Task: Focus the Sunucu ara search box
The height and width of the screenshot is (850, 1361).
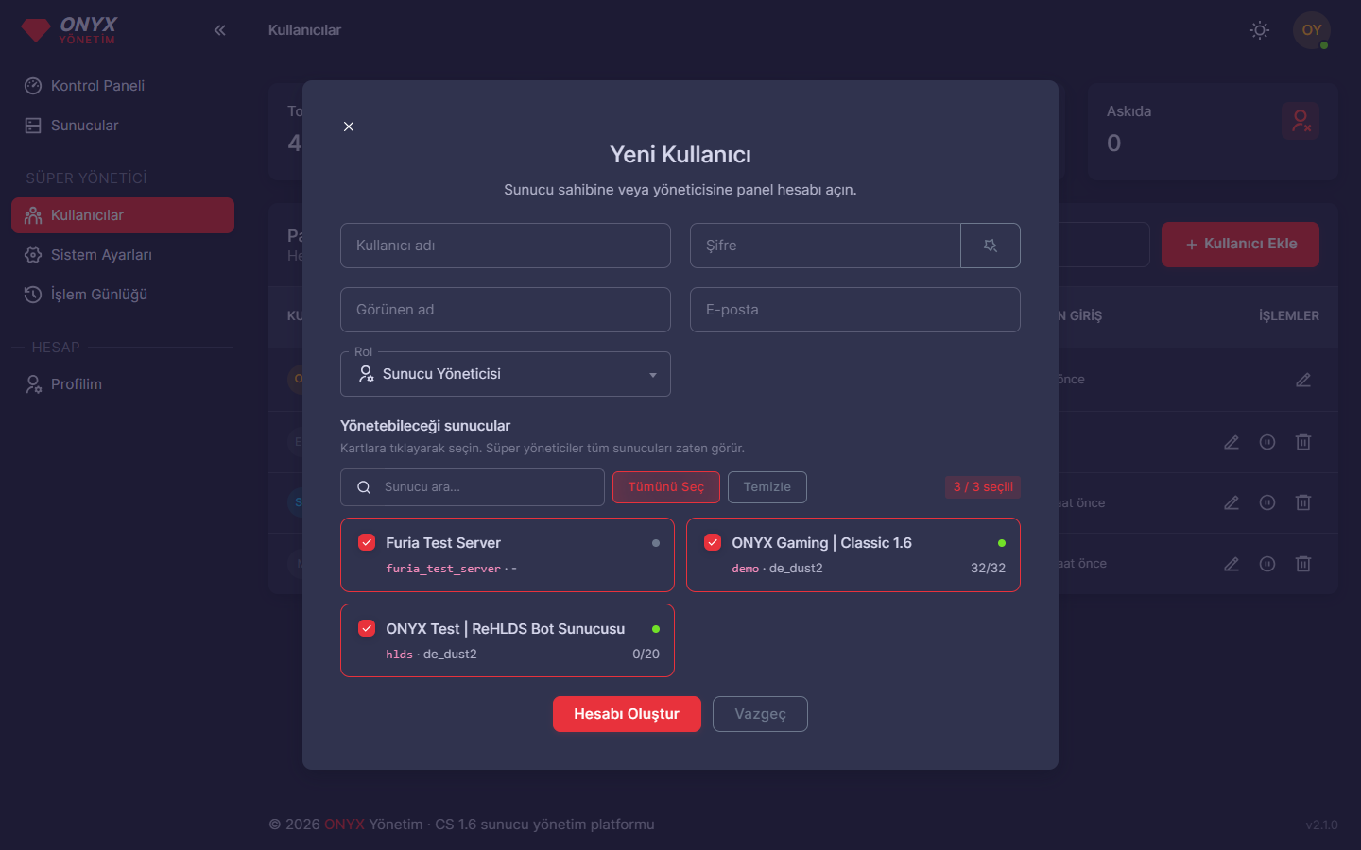Action: 473,487
